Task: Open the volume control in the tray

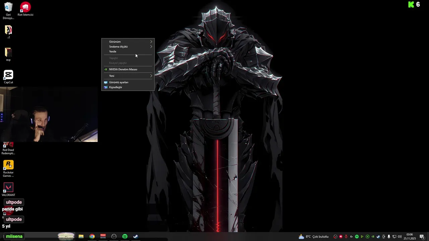Action: 400,237
